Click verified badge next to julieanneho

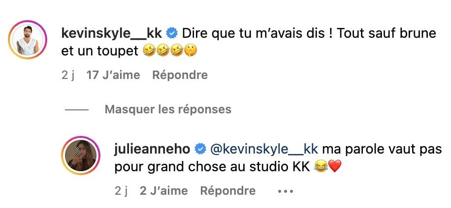click(x=201, y=149)
